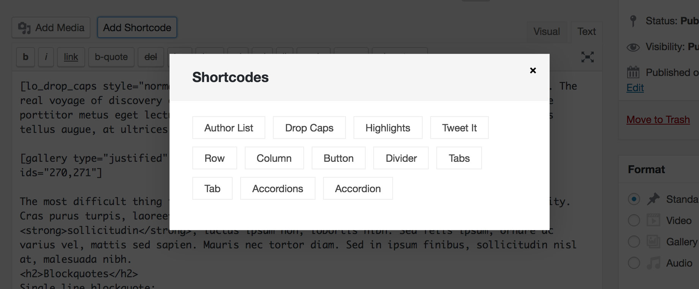Select the Video format radio button
This screenshot has height=289, width=699.
coord(634,220)
